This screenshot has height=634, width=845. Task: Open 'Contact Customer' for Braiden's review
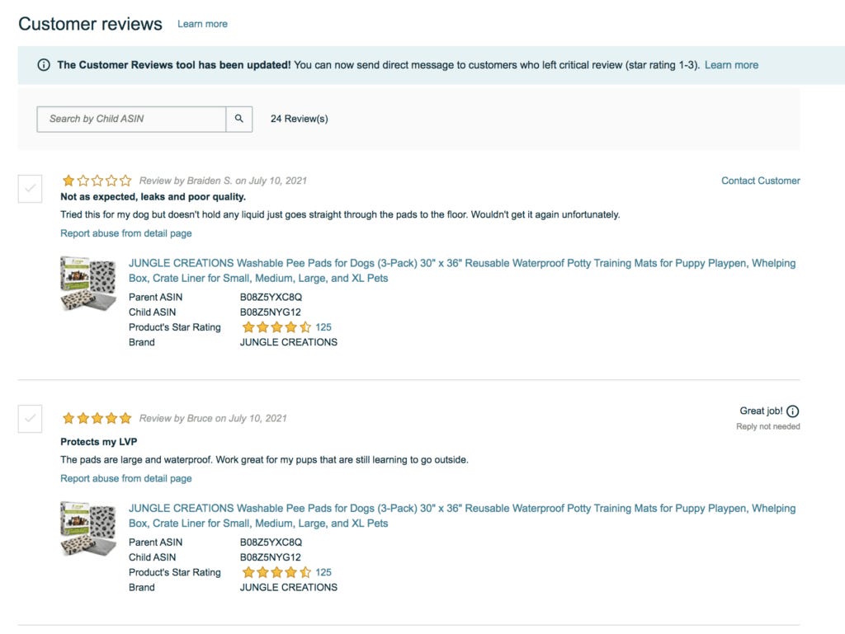[x=760, y=181]
